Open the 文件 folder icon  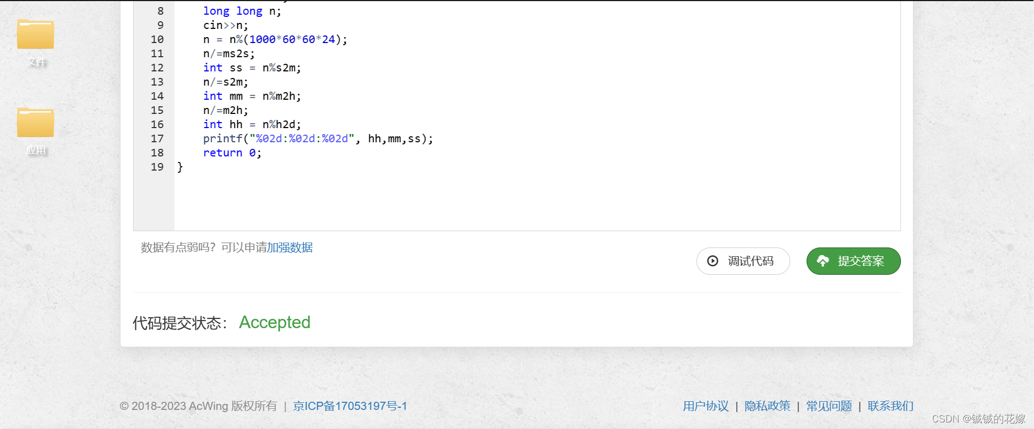(35, 35)
